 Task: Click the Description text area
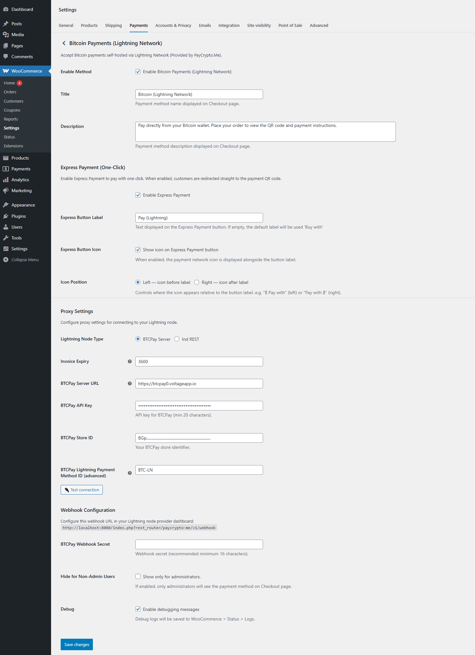(266, 132)
